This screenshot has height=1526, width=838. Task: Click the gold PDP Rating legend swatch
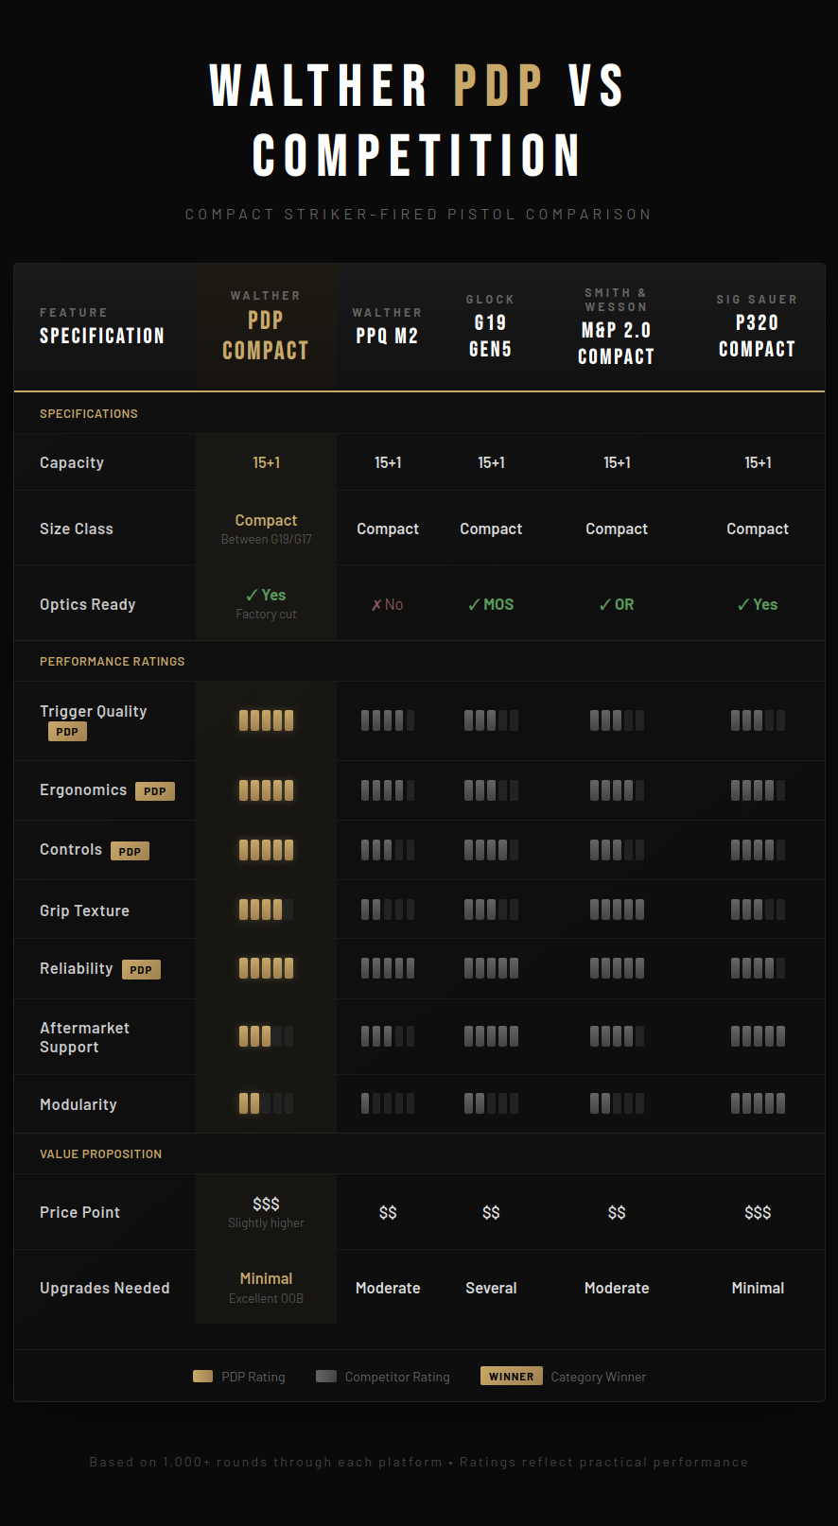coord(202,1377)
